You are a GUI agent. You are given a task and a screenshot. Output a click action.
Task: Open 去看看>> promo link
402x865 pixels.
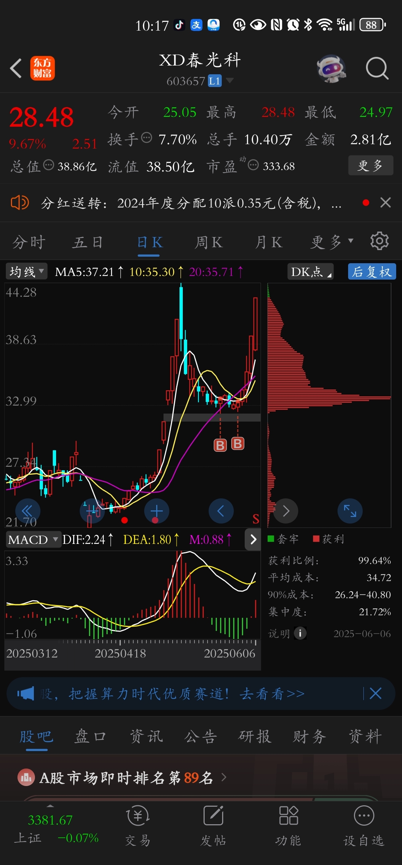[272, 694]
